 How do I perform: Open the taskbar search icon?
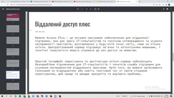pos(7,96)
